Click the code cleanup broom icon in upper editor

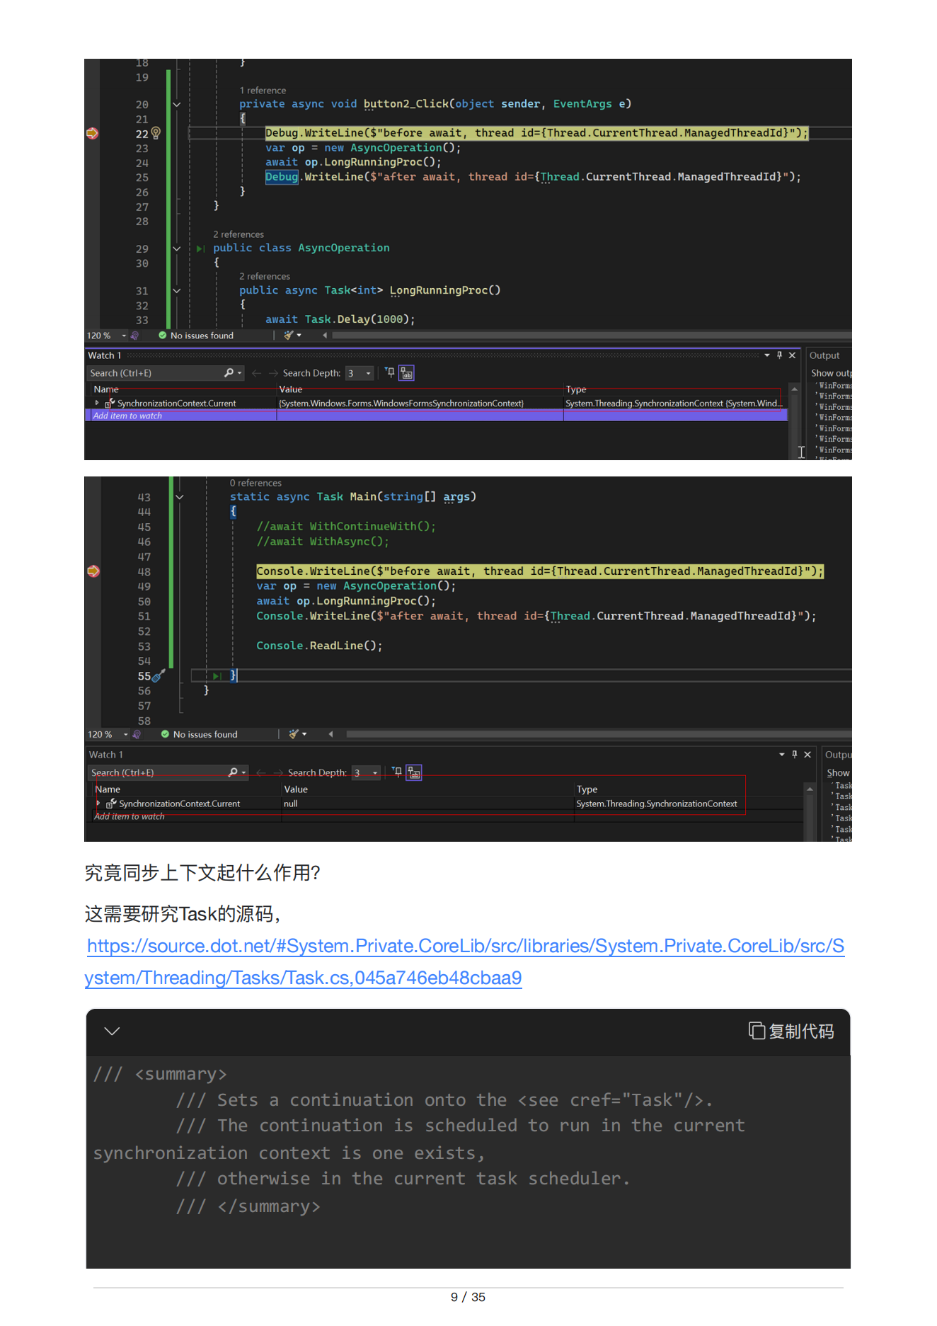[x=288, y=336]
